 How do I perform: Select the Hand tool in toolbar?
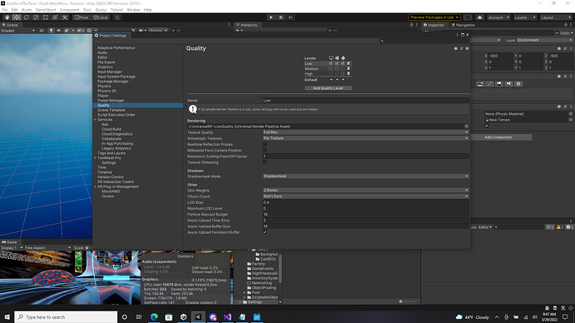(7, 17)
